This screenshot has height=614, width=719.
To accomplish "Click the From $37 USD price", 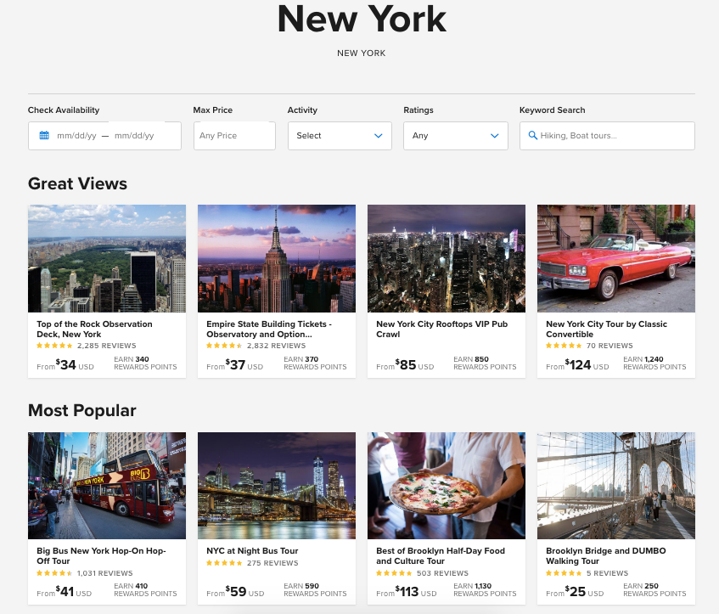I will coord(235,365).
